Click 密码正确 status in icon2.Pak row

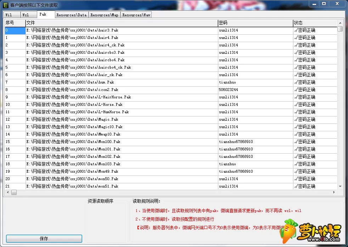pyautogui.click(x=305, y=90)
